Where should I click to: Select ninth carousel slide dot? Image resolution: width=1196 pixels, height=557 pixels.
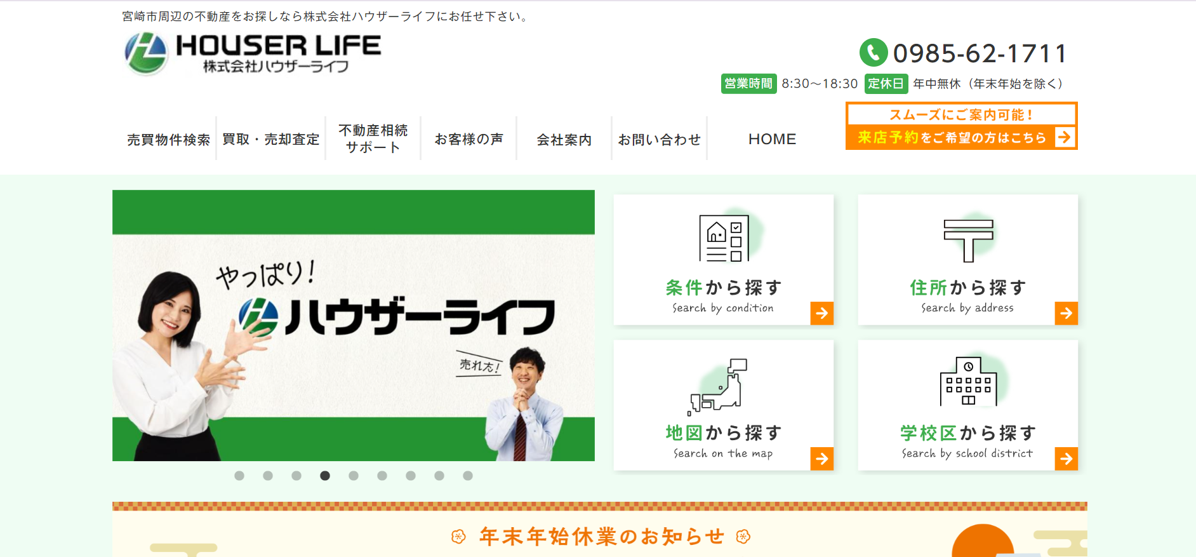468,476
